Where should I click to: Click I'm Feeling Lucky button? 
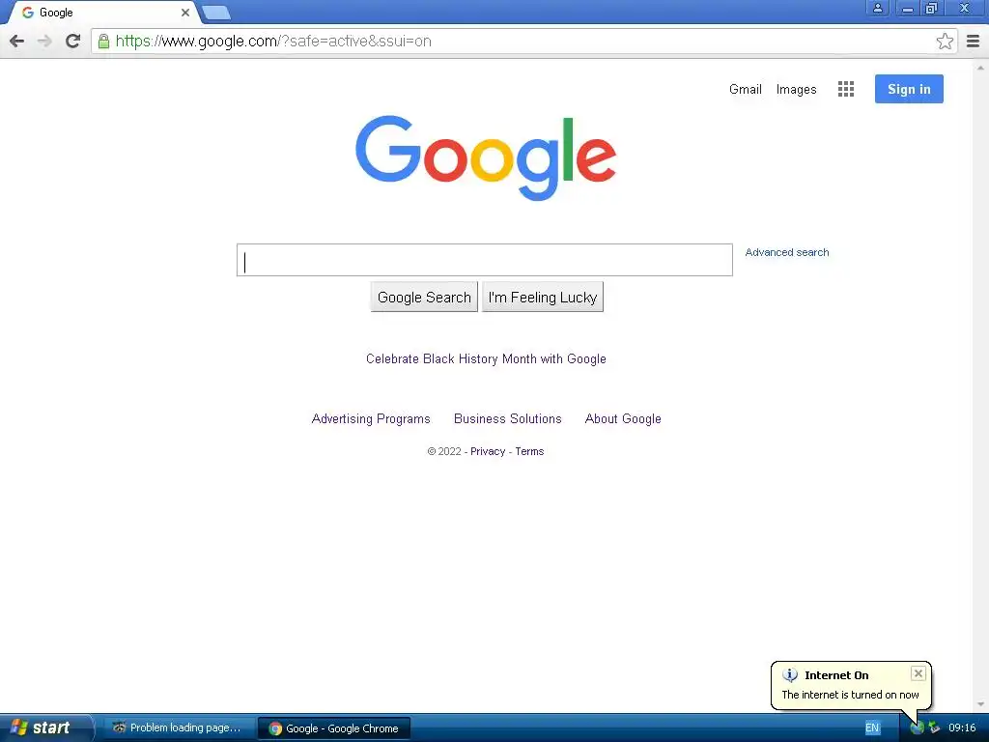point(543,298)
